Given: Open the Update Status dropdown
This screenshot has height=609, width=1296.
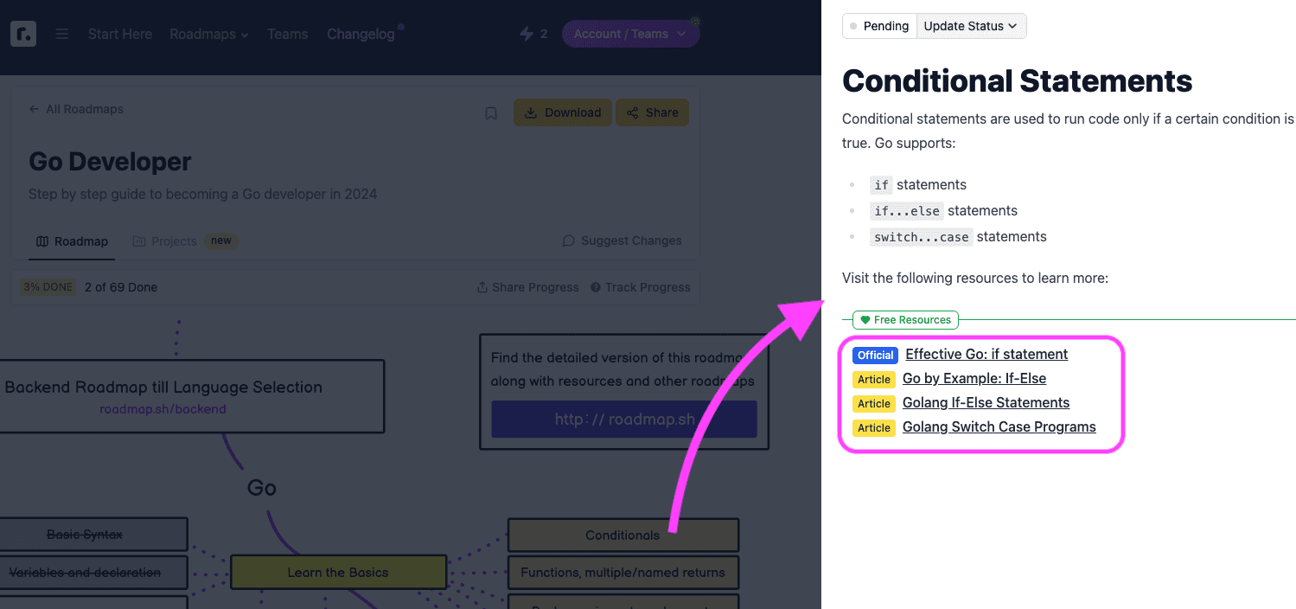Looking at the screenshot, I should click(971, 26).
